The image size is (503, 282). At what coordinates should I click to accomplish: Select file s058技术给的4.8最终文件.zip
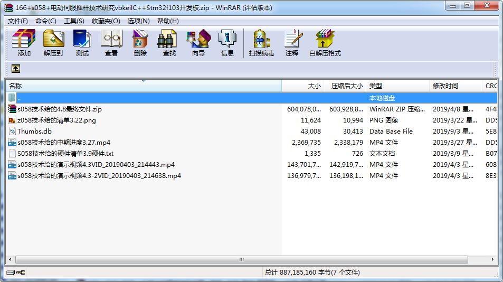click(x=60, y=109)
